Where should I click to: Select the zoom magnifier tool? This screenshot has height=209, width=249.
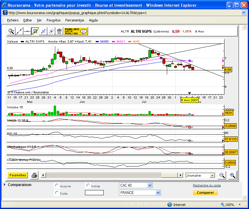pos(11,31)
